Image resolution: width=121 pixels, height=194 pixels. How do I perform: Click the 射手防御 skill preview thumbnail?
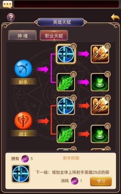point(21,174)
